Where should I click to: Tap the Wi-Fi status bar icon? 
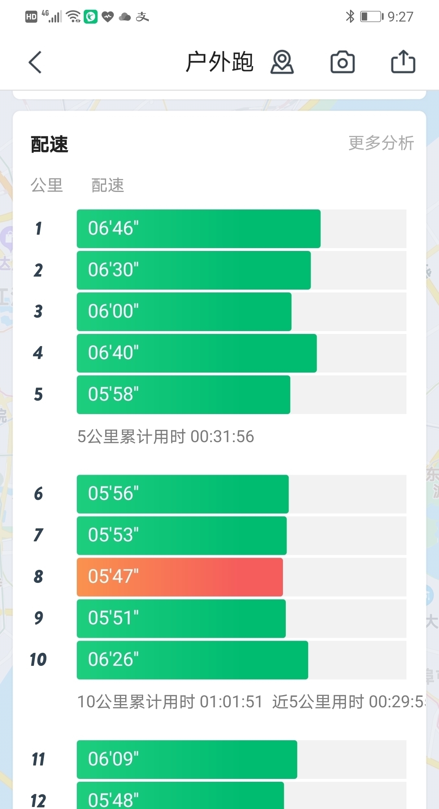[x=74, y=16]
